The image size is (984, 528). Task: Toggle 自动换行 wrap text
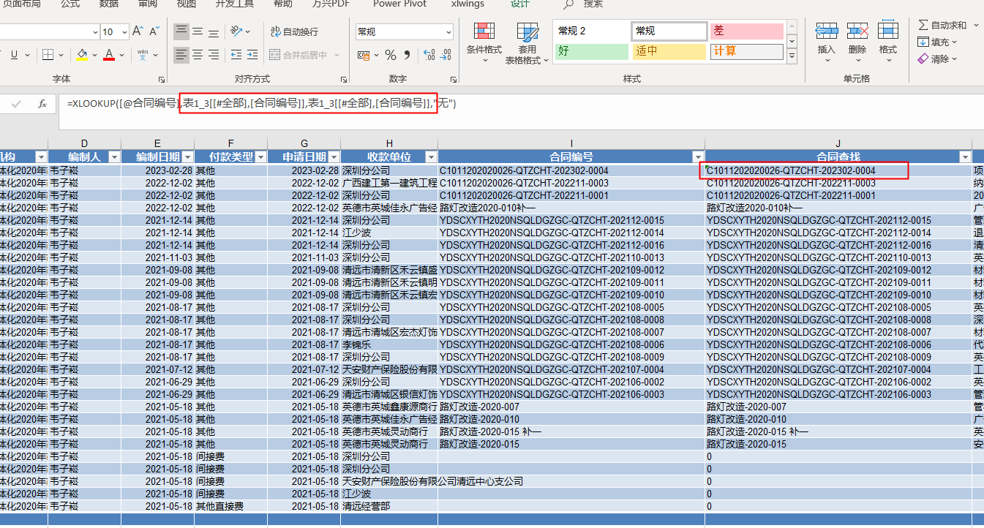coord(294,31)
